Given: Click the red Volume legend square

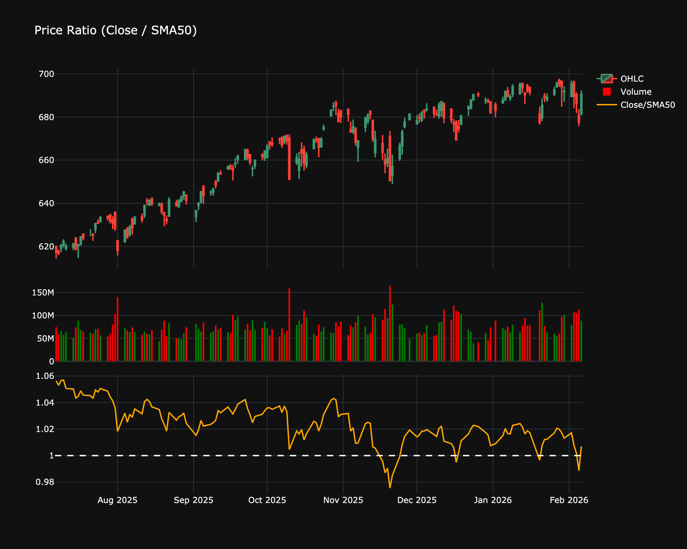Looking at the screenshot, I should (607, 92).
